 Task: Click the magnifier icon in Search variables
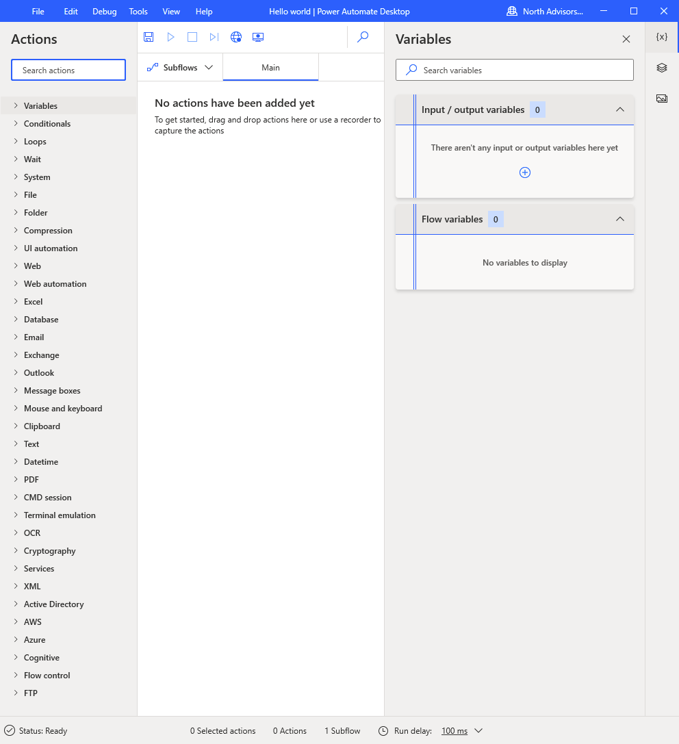tap(411, 70)
